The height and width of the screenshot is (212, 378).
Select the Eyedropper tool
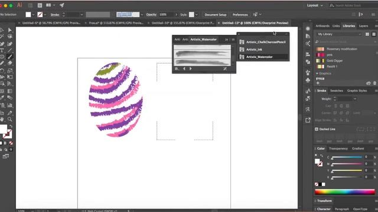click(x=2, y=98)
